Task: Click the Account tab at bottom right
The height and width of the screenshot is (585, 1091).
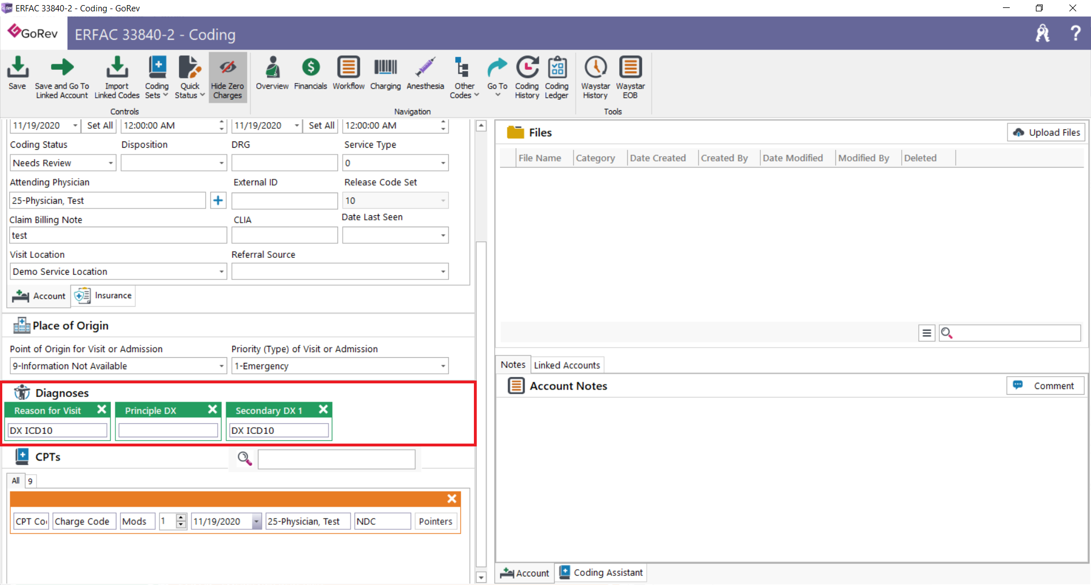Action: (x=525, y=573)
